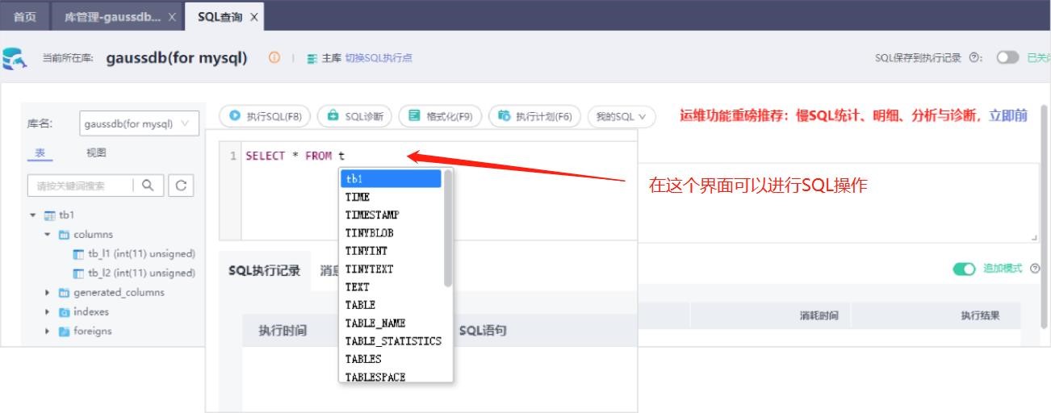
Task: Click the autocomplete list scrollbar
Action: [448, 228]
